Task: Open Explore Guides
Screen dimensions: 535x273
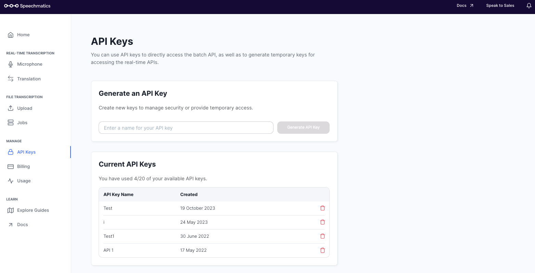Action: pyautogui.click(x=33, y=210)
